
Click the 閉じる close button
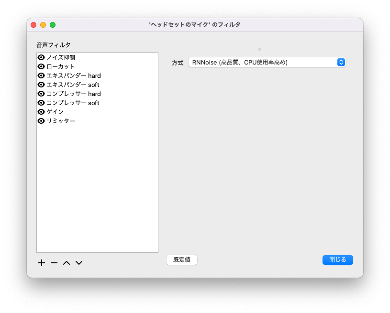coord(338,260)
